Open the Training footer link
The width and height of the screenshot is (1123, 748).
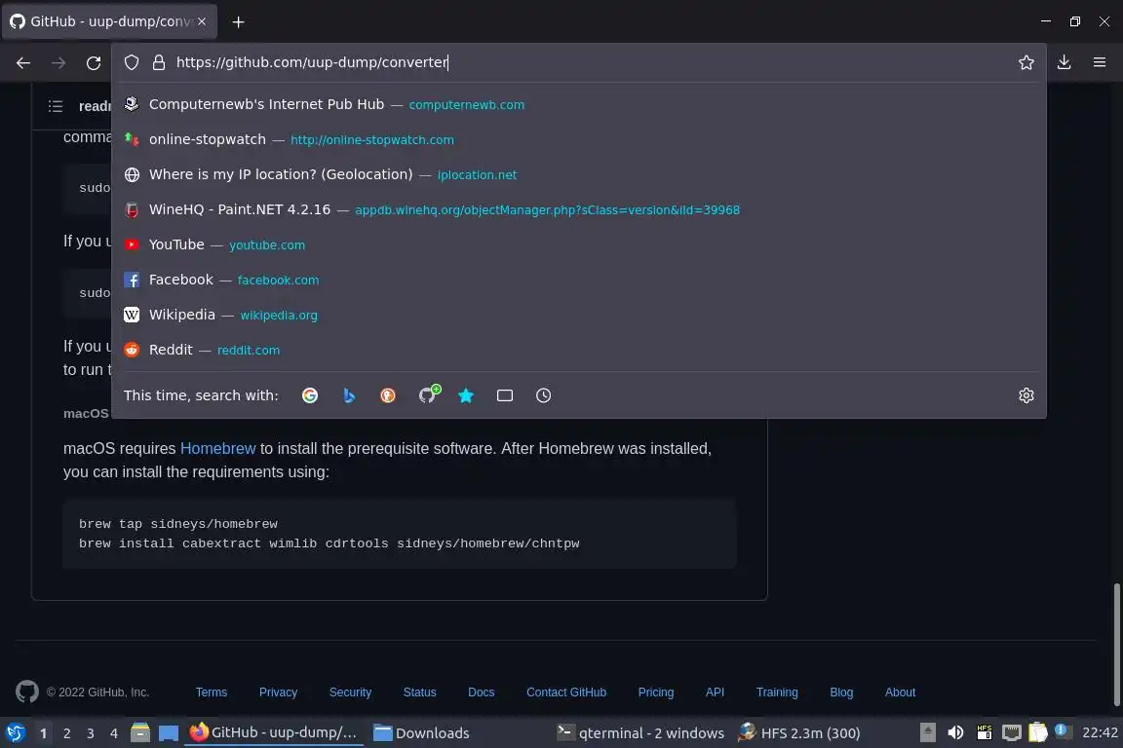(777, 692)
